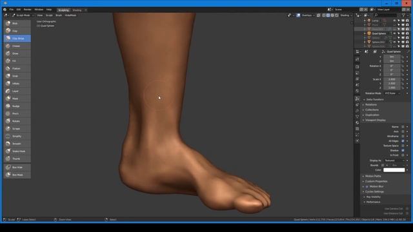Expand the Delta Transform panel
The height and width of the screenshot is (232, 413).
(375, 100)
